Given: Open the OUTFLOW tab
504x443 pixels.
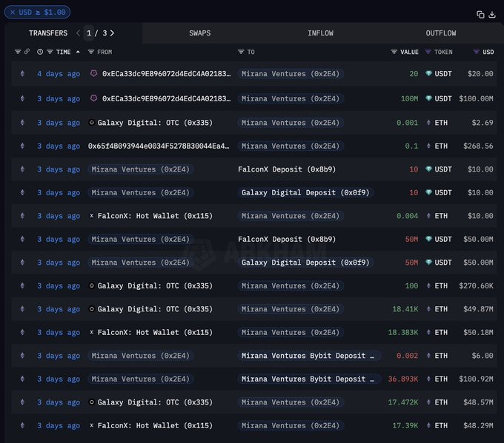Looking at the screenshot, I should coord(441,33).
